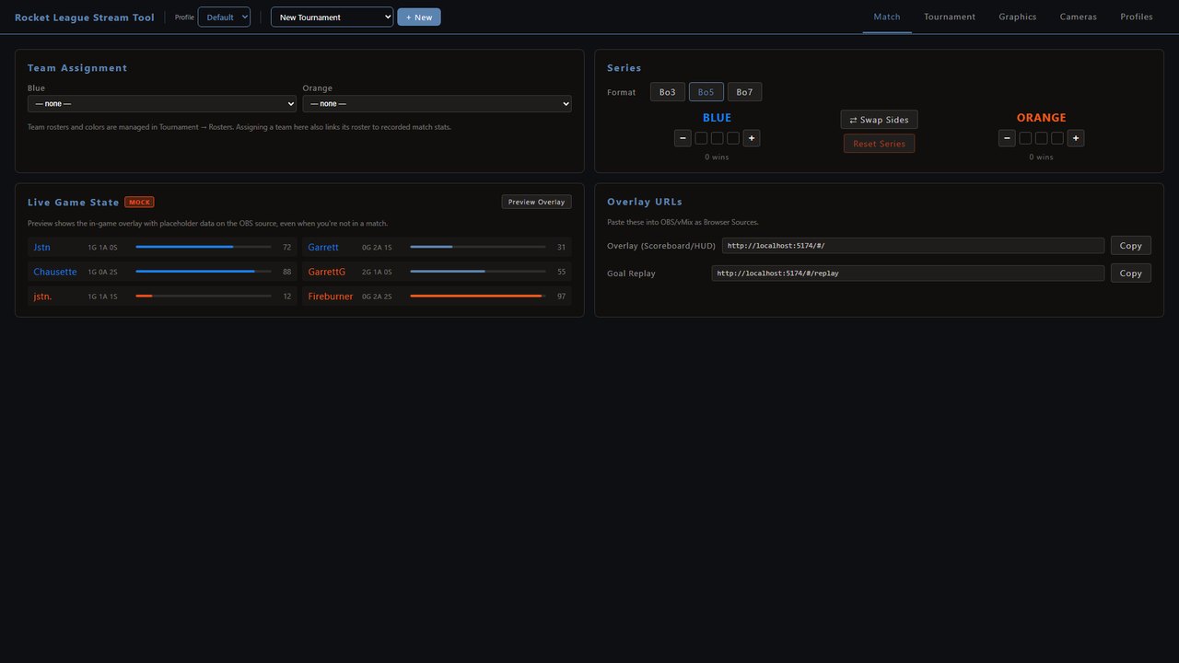The width and height of the screenshot is (1179, 663).
Task: Go to the Graphics tab
Action: [1018, 17]
